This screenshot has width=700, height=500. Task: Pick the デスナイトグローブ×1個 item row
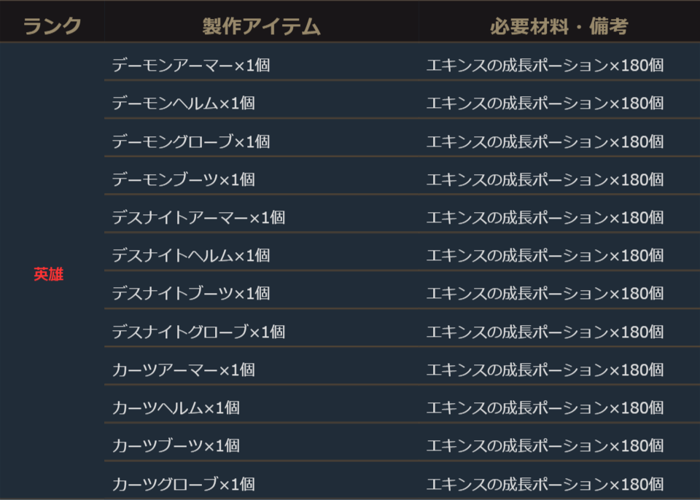click(x=198, y=332)
